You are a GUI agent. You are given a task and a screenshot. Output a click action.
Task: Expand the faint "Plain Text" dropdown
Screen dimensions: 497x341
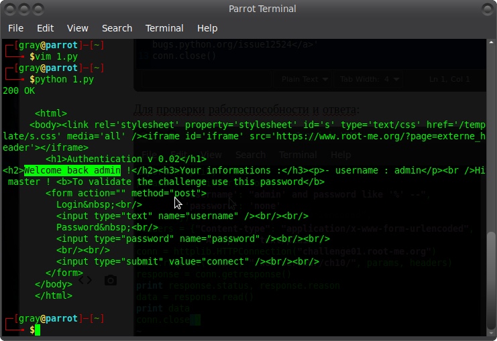click(305, 79)
